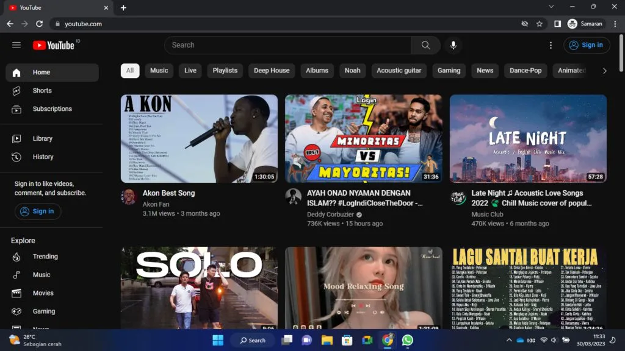Image resolution: width=625 pixels, height=351 pixels.
Task: Open History in the sidebar
Action: pyautogui.click(x=52, y=157)
